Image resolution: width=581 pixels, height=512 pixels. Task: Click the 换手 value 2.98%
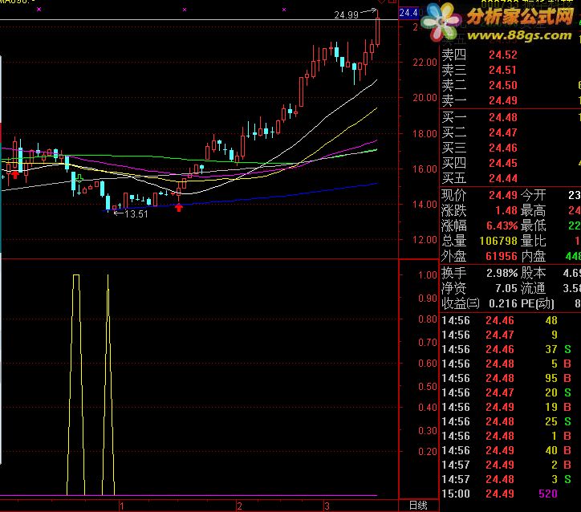(502, 273)
